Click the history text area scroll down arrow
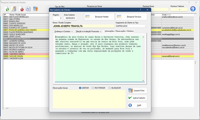Viewport: 200px width, 120px height. [143, 80]
